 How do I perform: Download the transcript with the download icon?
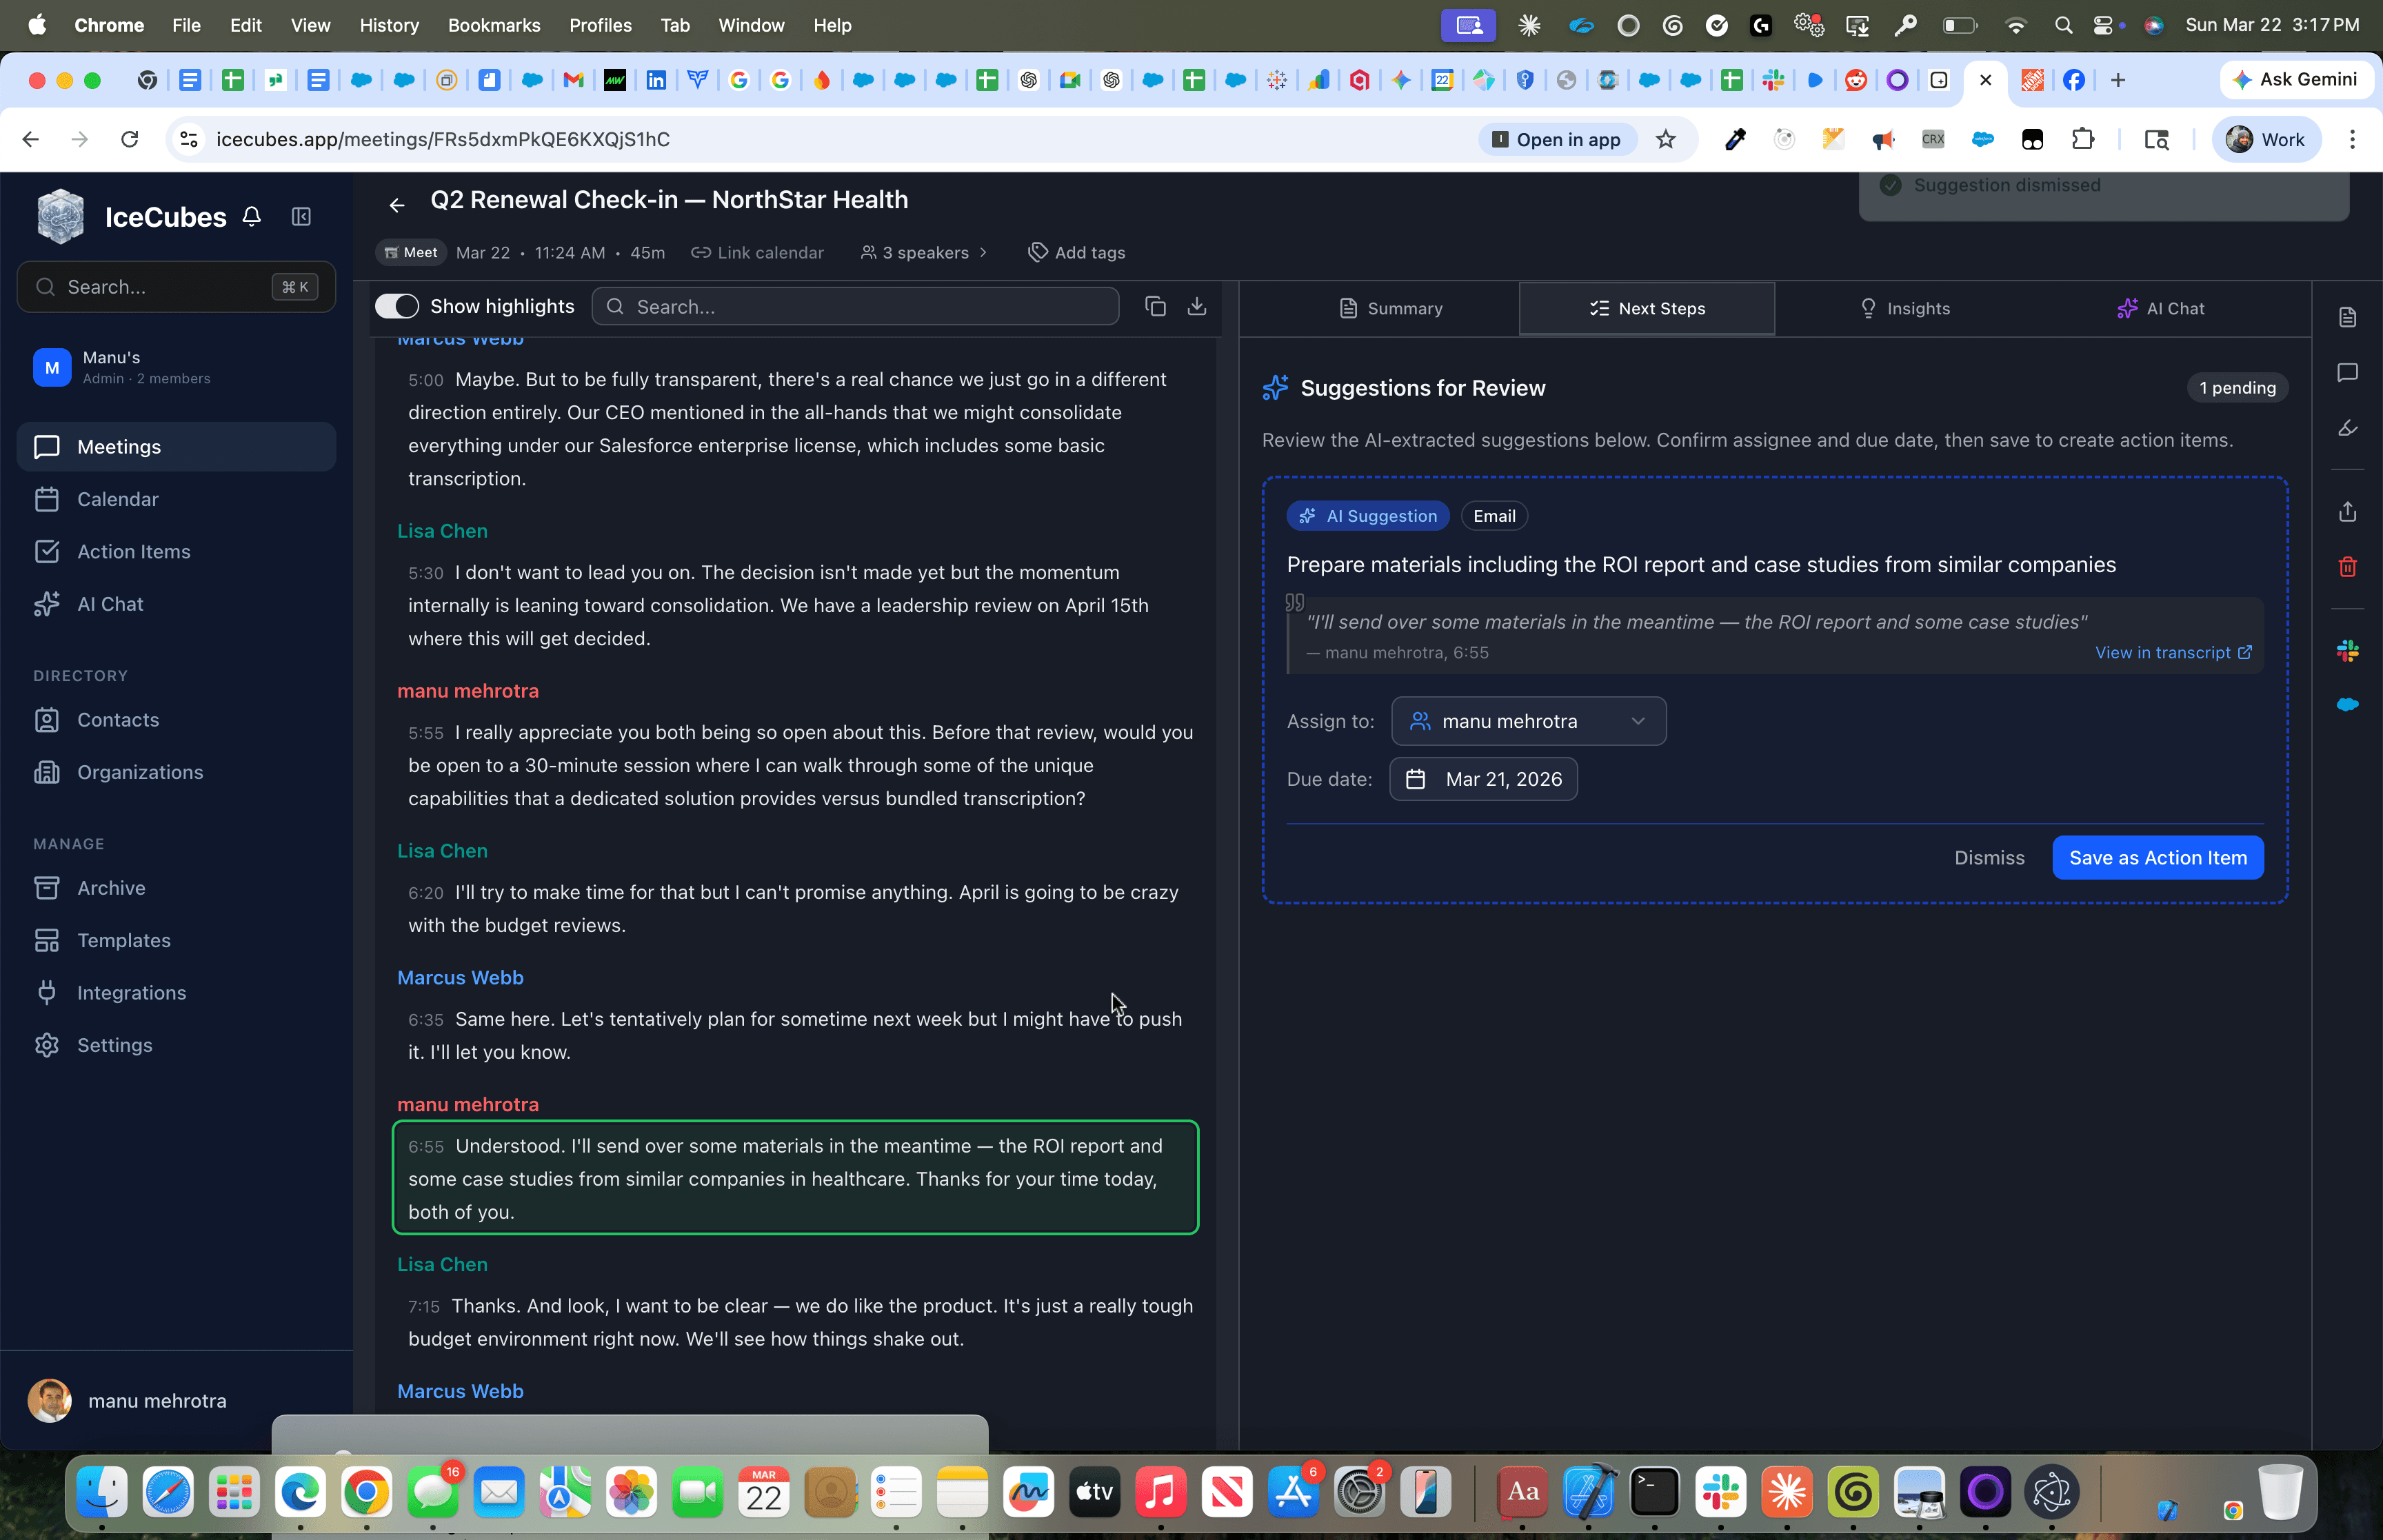[1197, 306]
